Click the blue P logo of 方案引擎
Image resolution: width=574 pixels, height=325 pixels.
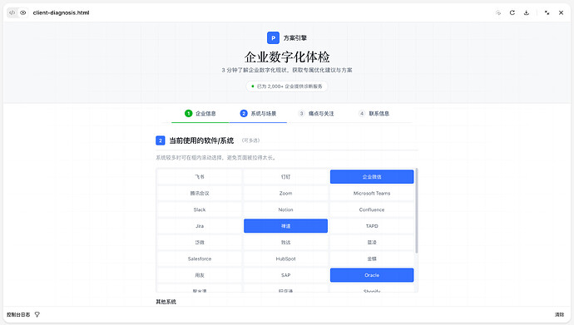273,38
